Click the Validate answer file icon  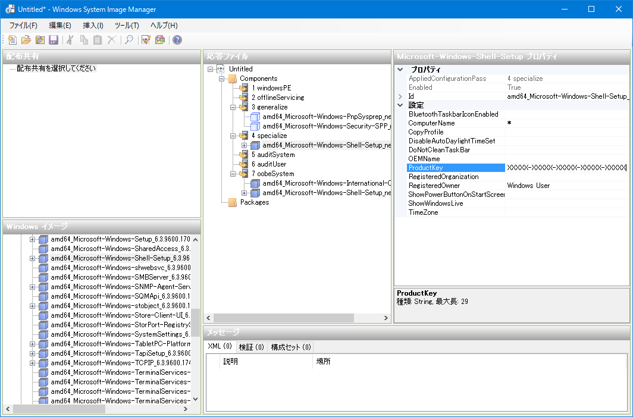pos(146,40)
